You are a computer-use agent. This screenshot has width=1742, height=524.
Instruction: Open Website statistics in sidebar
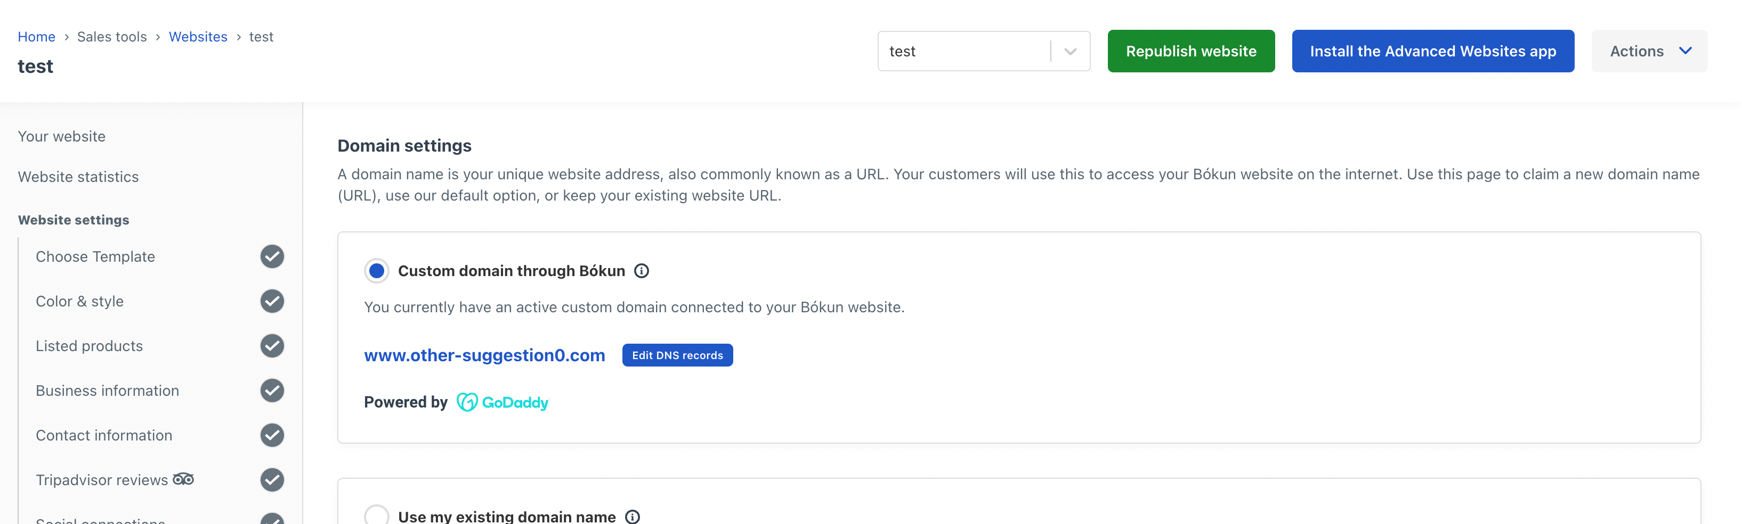coord(78,177)
